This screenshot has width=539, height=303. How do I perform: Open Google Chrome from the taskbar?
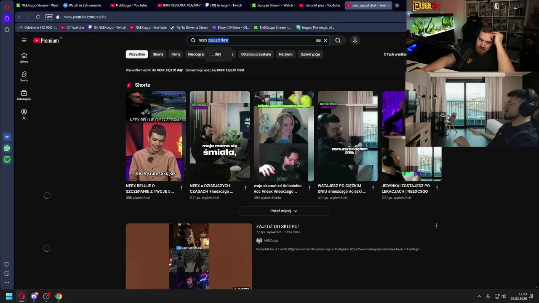tap(59, 296)
